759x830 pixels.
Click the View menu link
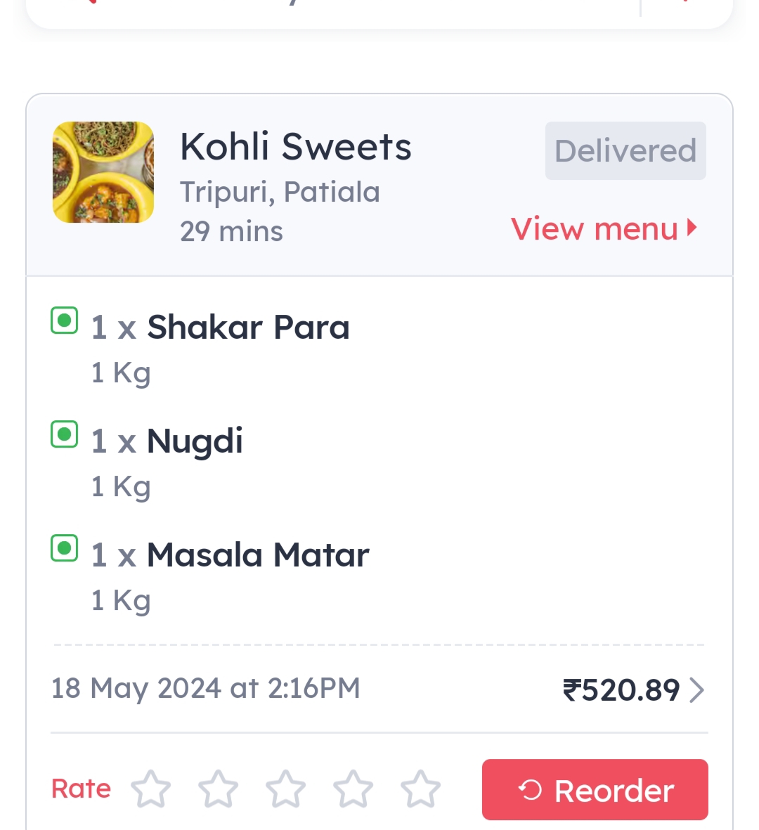coord(595,229)
